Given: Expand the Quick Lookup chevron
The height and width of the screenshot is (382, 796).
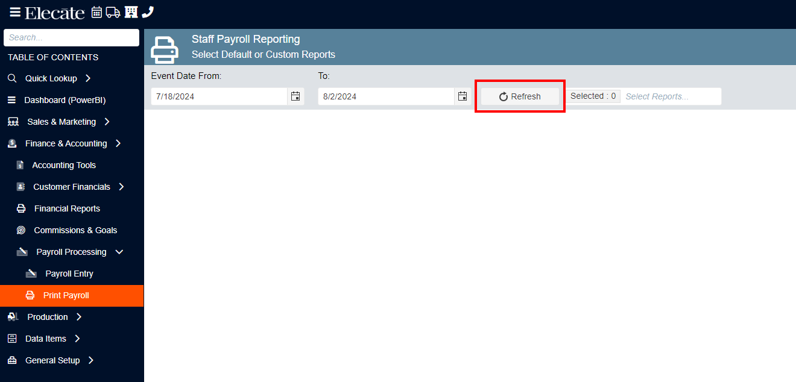Looking at the screenshot, I should pos(88,78).
